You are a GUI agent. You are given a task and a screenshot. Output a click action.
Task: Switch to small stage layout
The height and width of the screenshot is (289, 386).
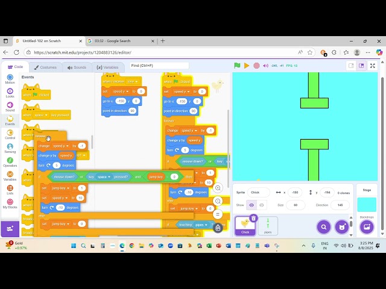[351, 66]
